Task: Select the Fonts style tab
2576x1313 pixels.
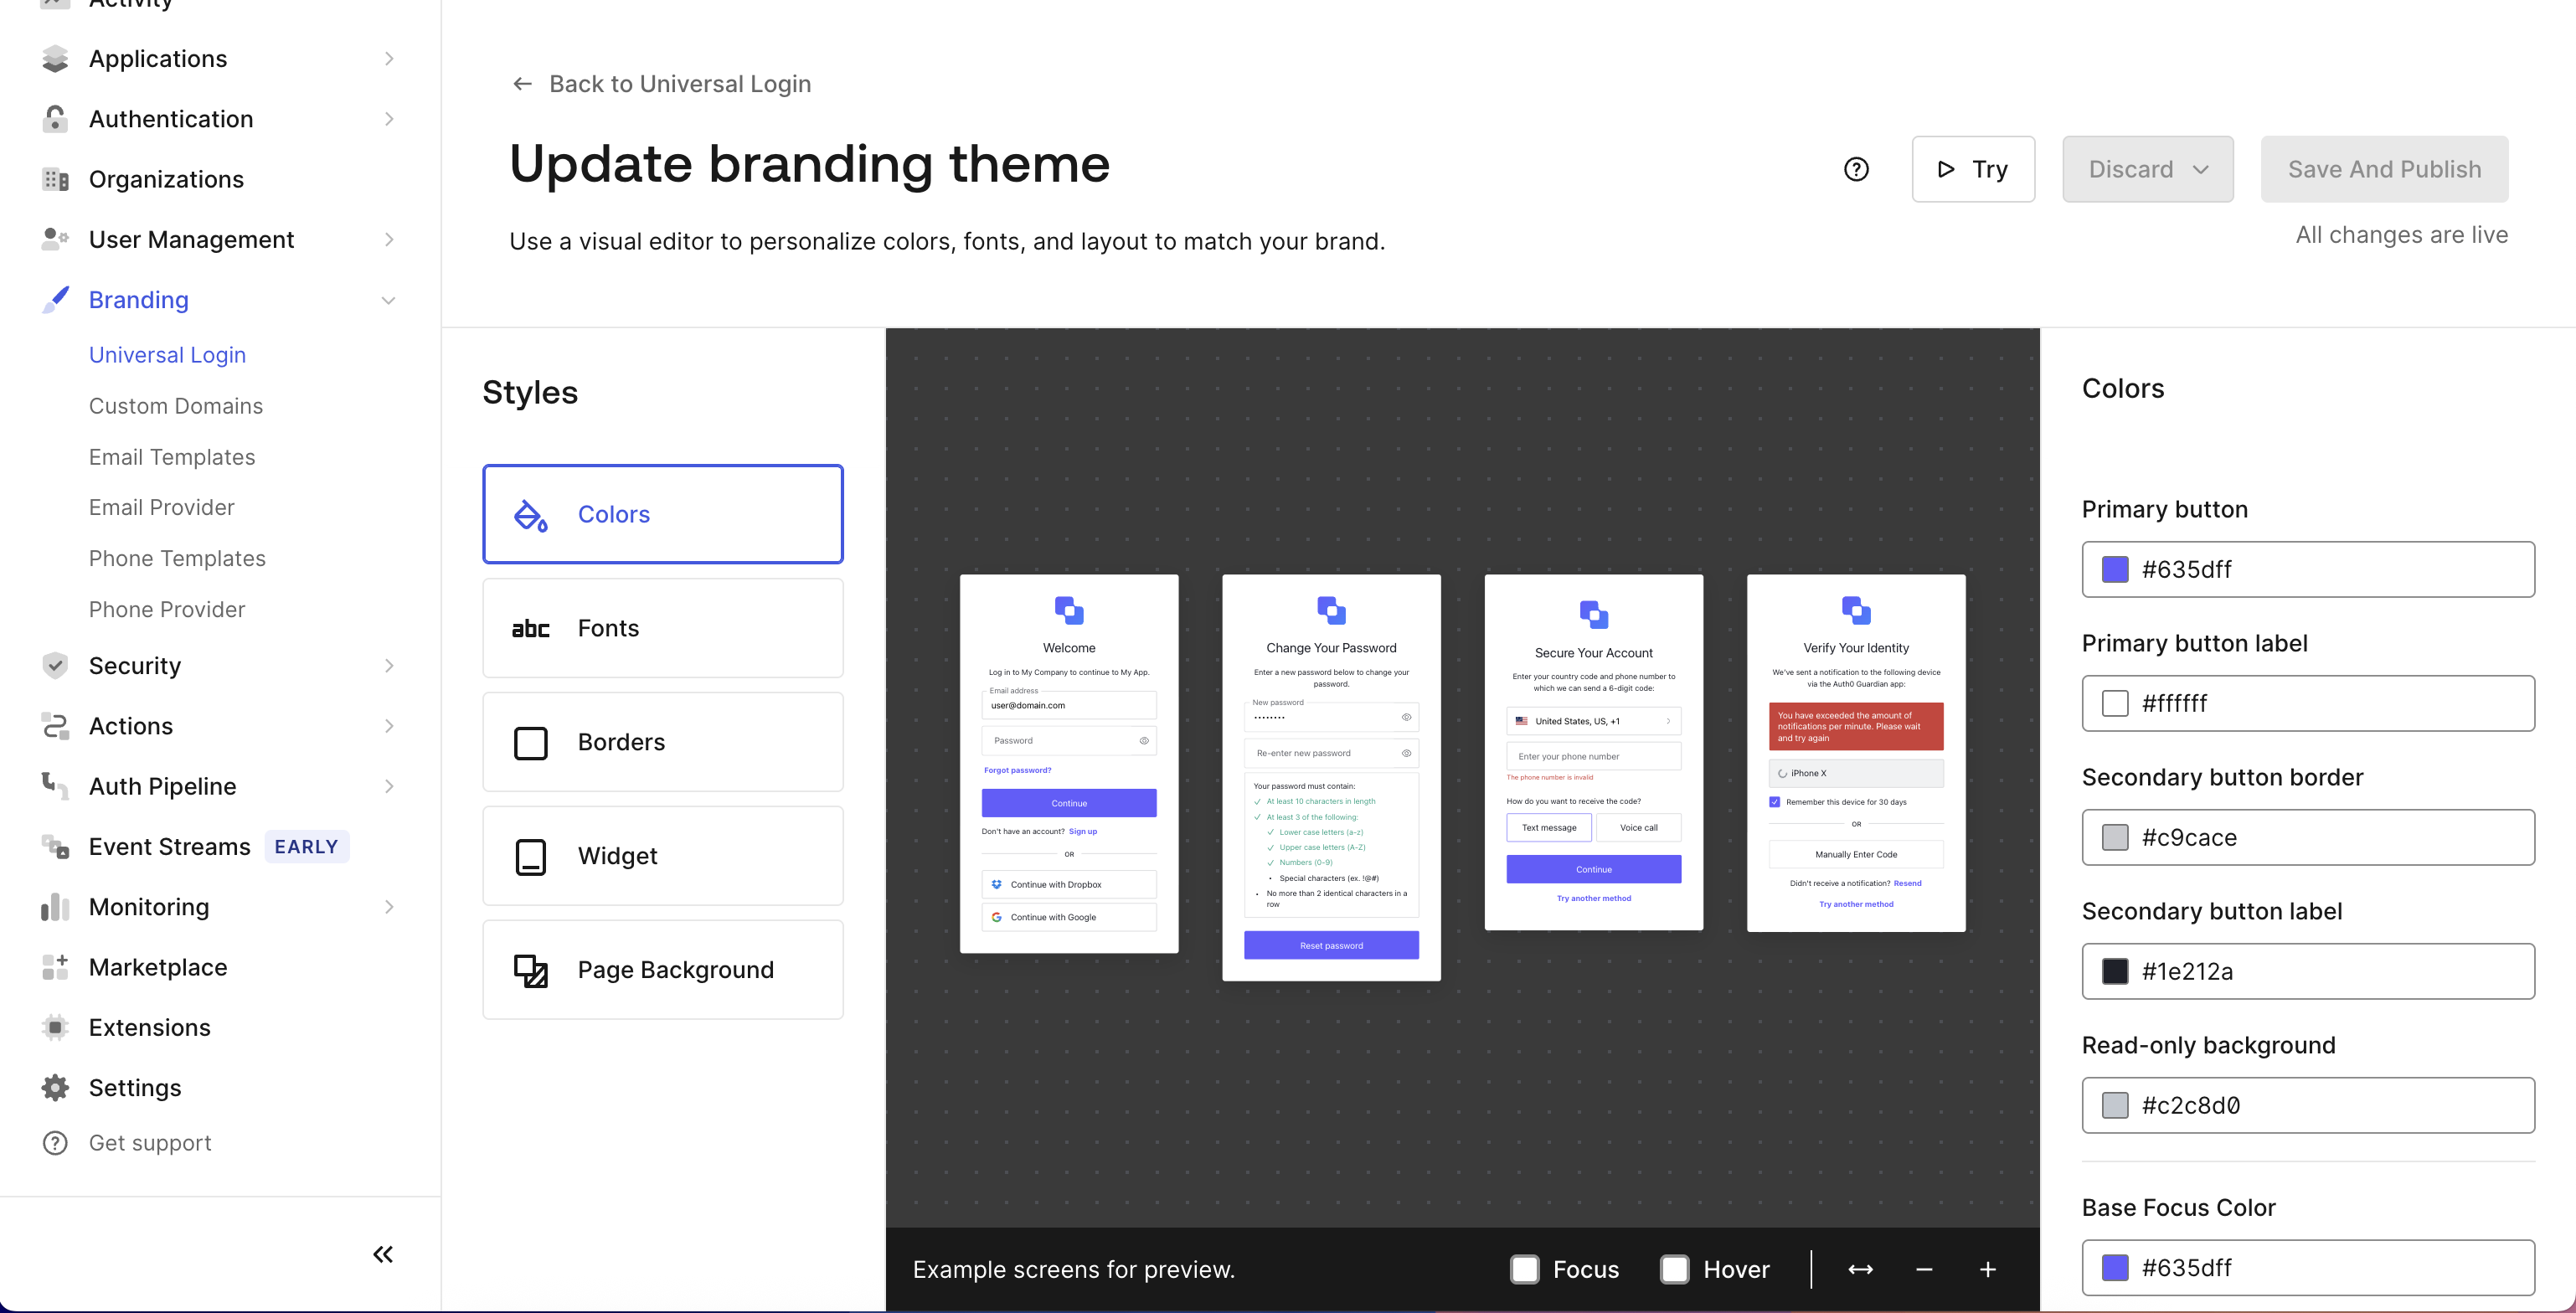Action: (662, 628)
